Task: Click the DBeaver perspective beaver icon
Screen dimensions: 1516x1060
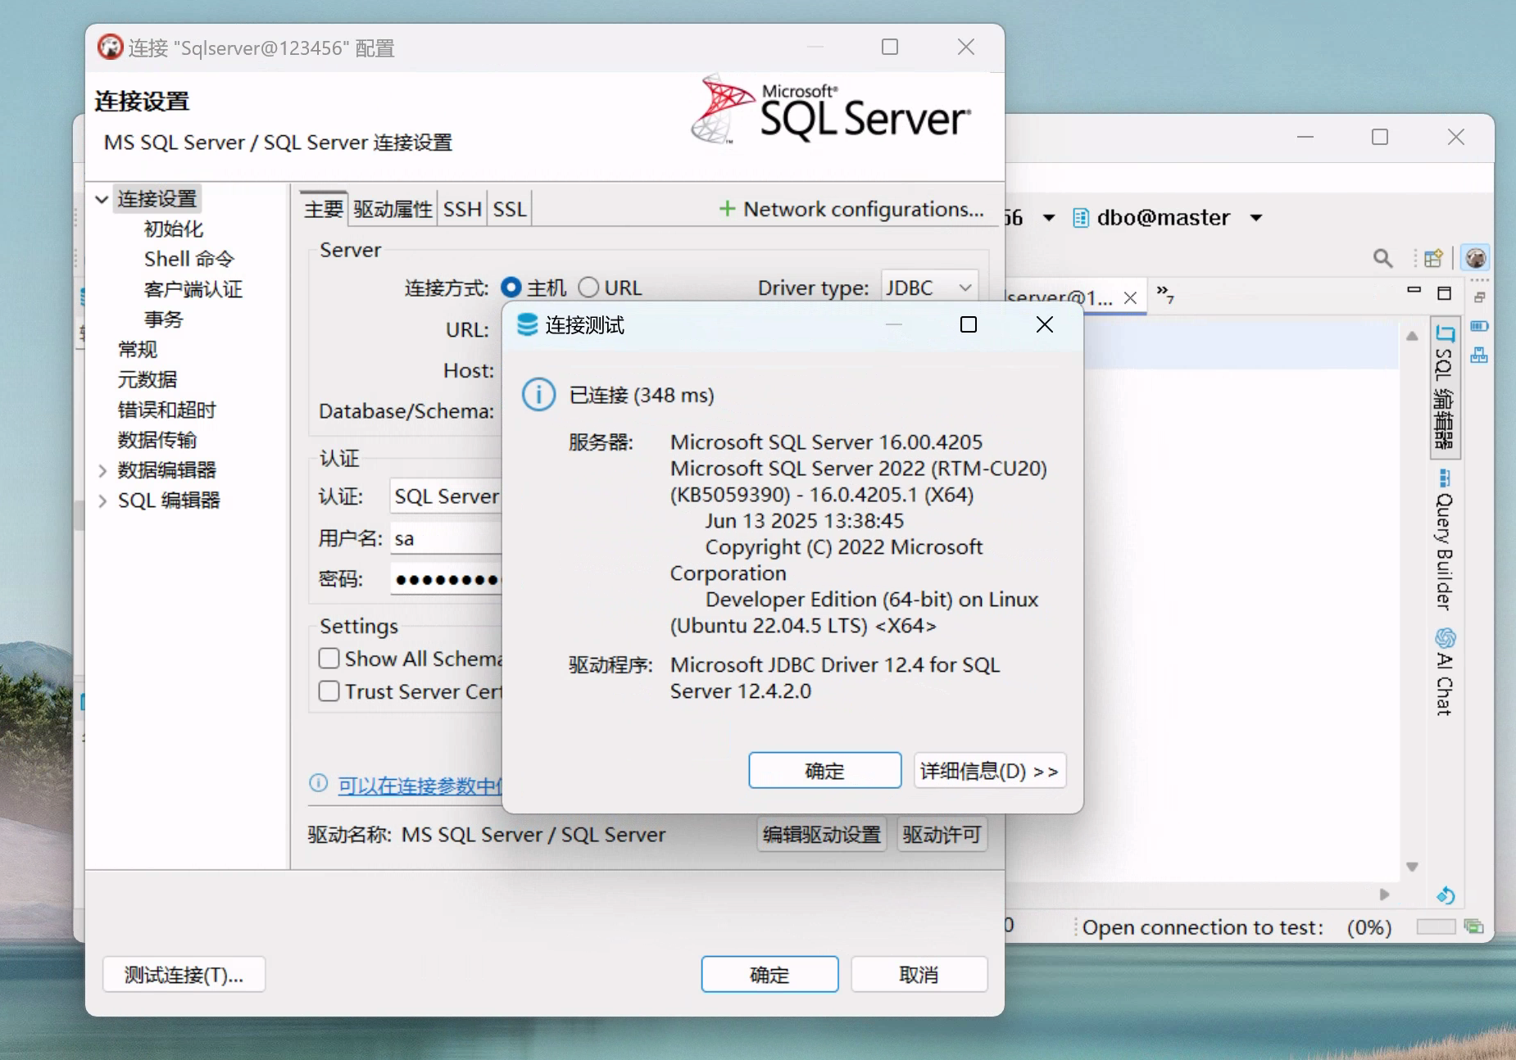Action: [x=1476, y=258]
